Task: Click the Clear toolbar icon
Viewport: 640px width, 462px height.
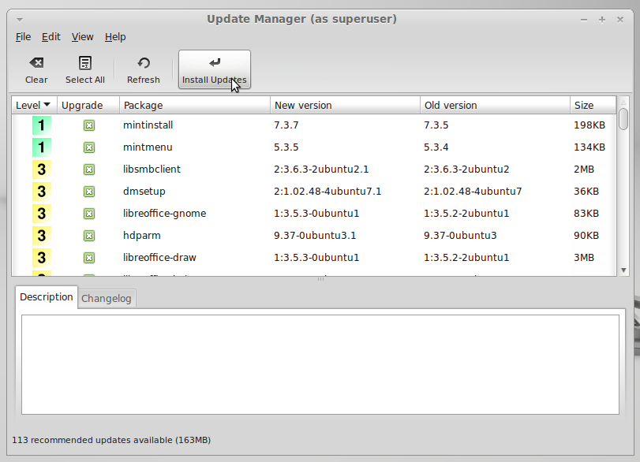Action: coord(36,69)
